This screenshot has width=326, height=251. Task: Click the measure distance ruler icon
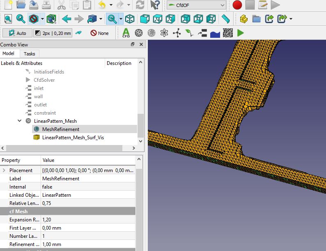pos(225,19)
